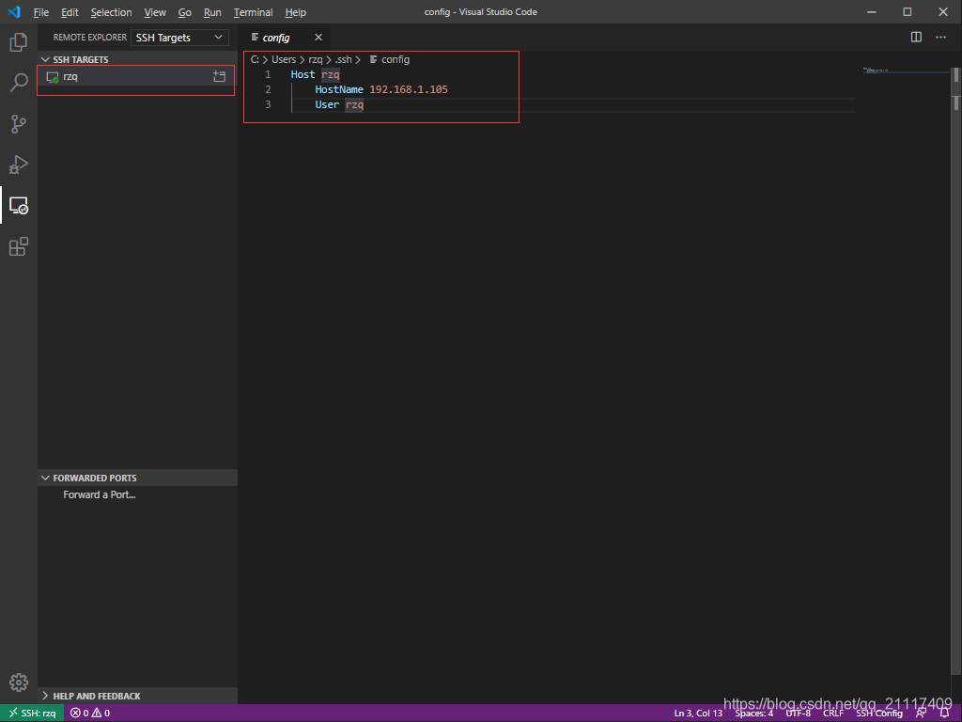
Task: Click the Users breadcrumb segment
Action: 284,59
